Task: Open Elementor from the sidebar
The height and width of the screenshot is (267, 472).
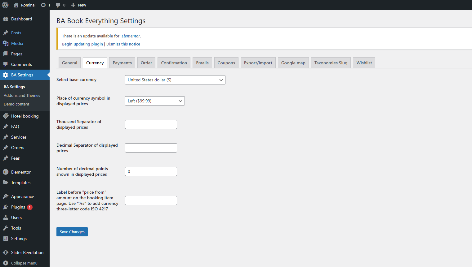Action: [x=21, y=172]
